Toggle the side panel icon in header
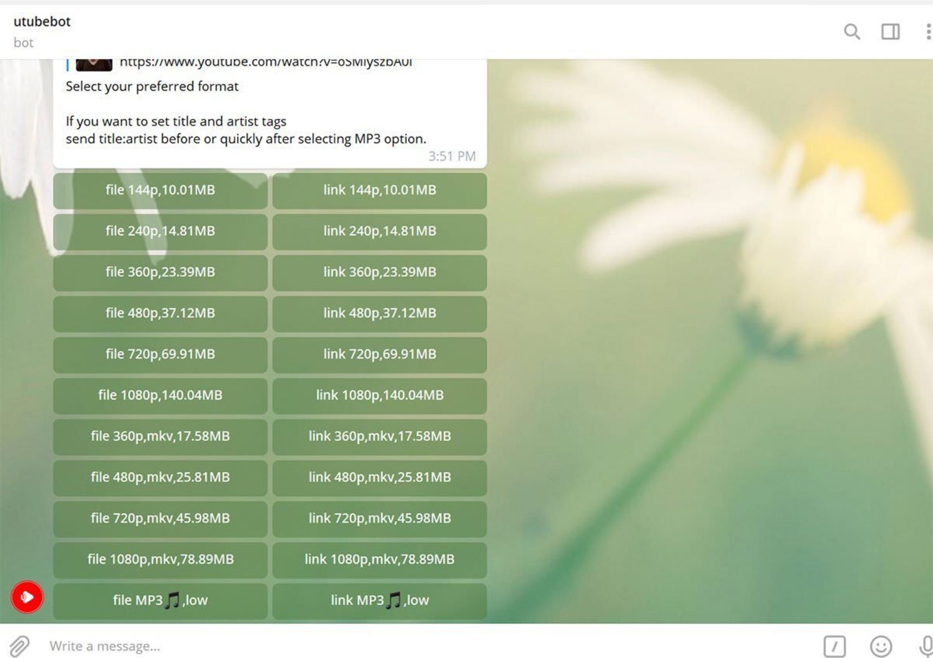Image resolution: width=933 pixels, height=658 pixels. click(890, 32)
